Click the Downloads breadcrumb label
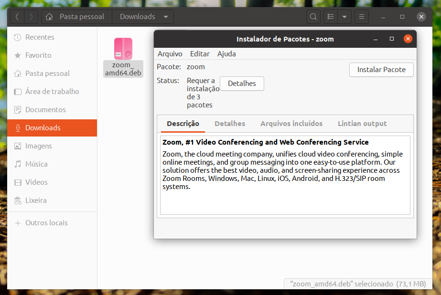Image resolution: width=441 pixels, height=295 pixels. (x=138, y=17)
